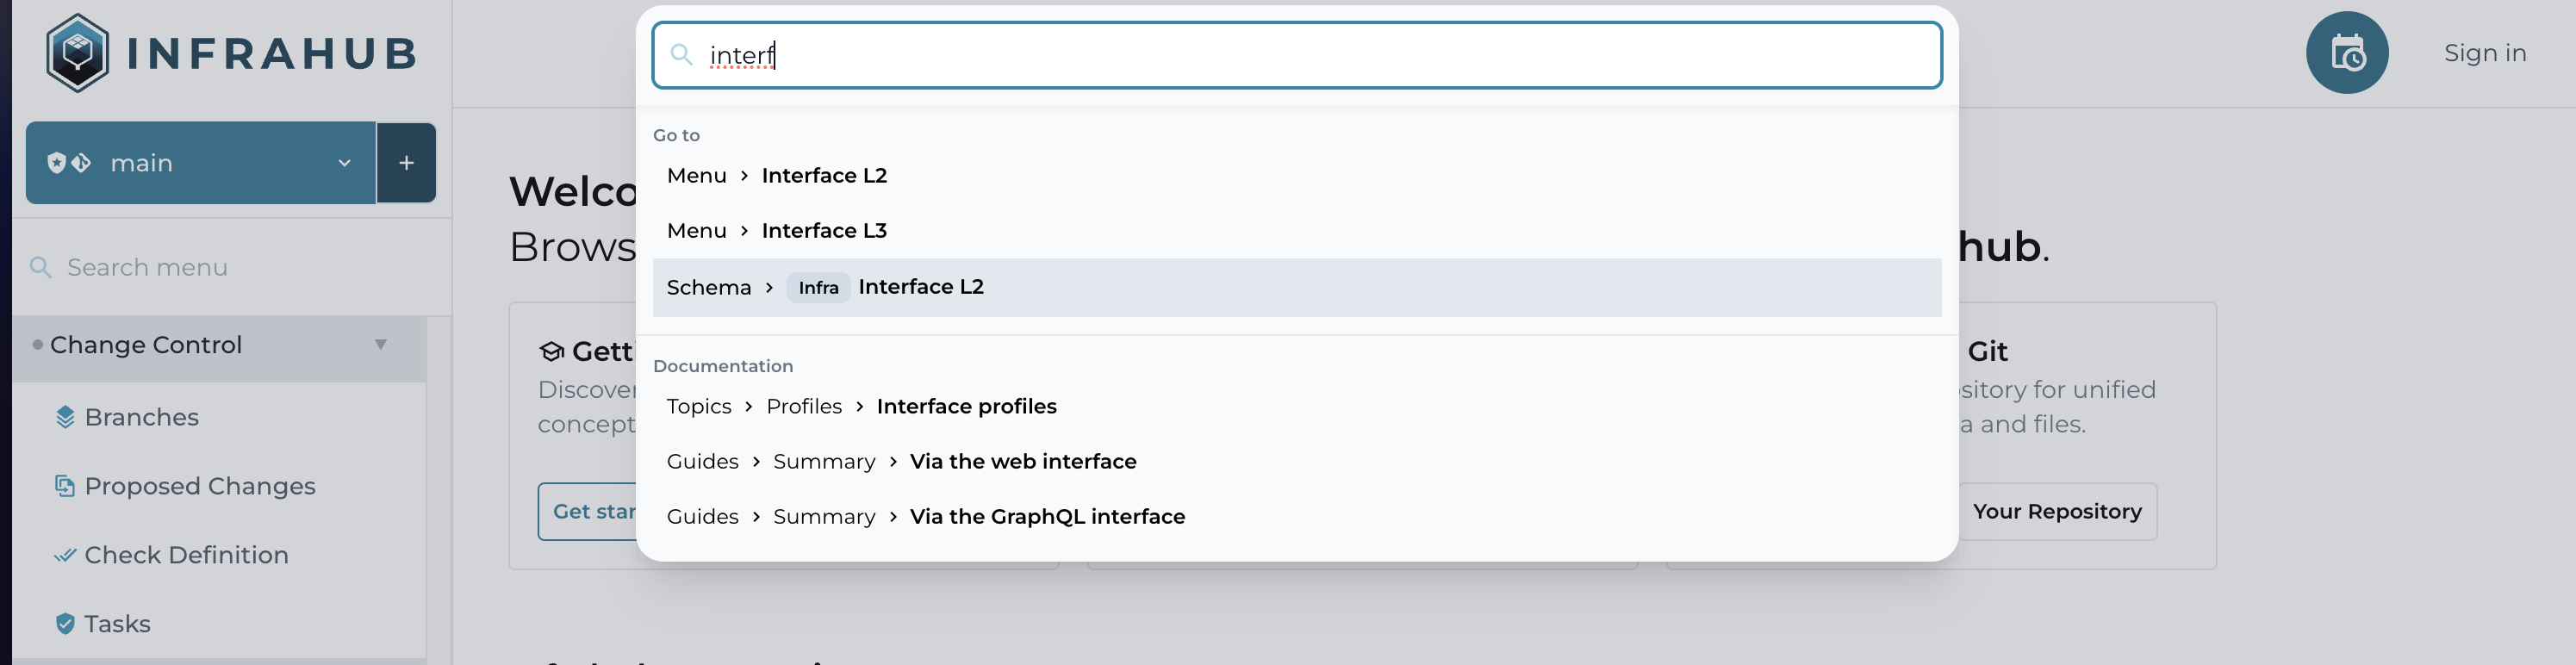Open the main branch selector dropdown
Viewport: 2576px width, 665px height.
(200, 163)
